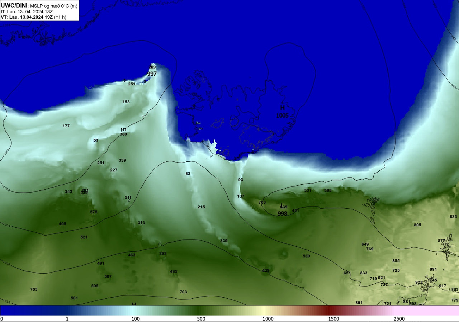Click the map value 531
459x322 pixels.
308,190
